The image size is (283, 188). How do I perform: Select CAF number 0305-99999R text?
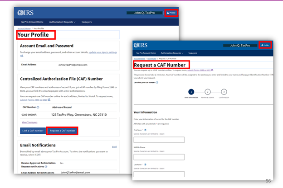(29, 115)
